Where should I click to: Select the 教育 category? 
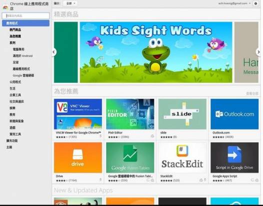pyautogui.click(x=12, y=115)
